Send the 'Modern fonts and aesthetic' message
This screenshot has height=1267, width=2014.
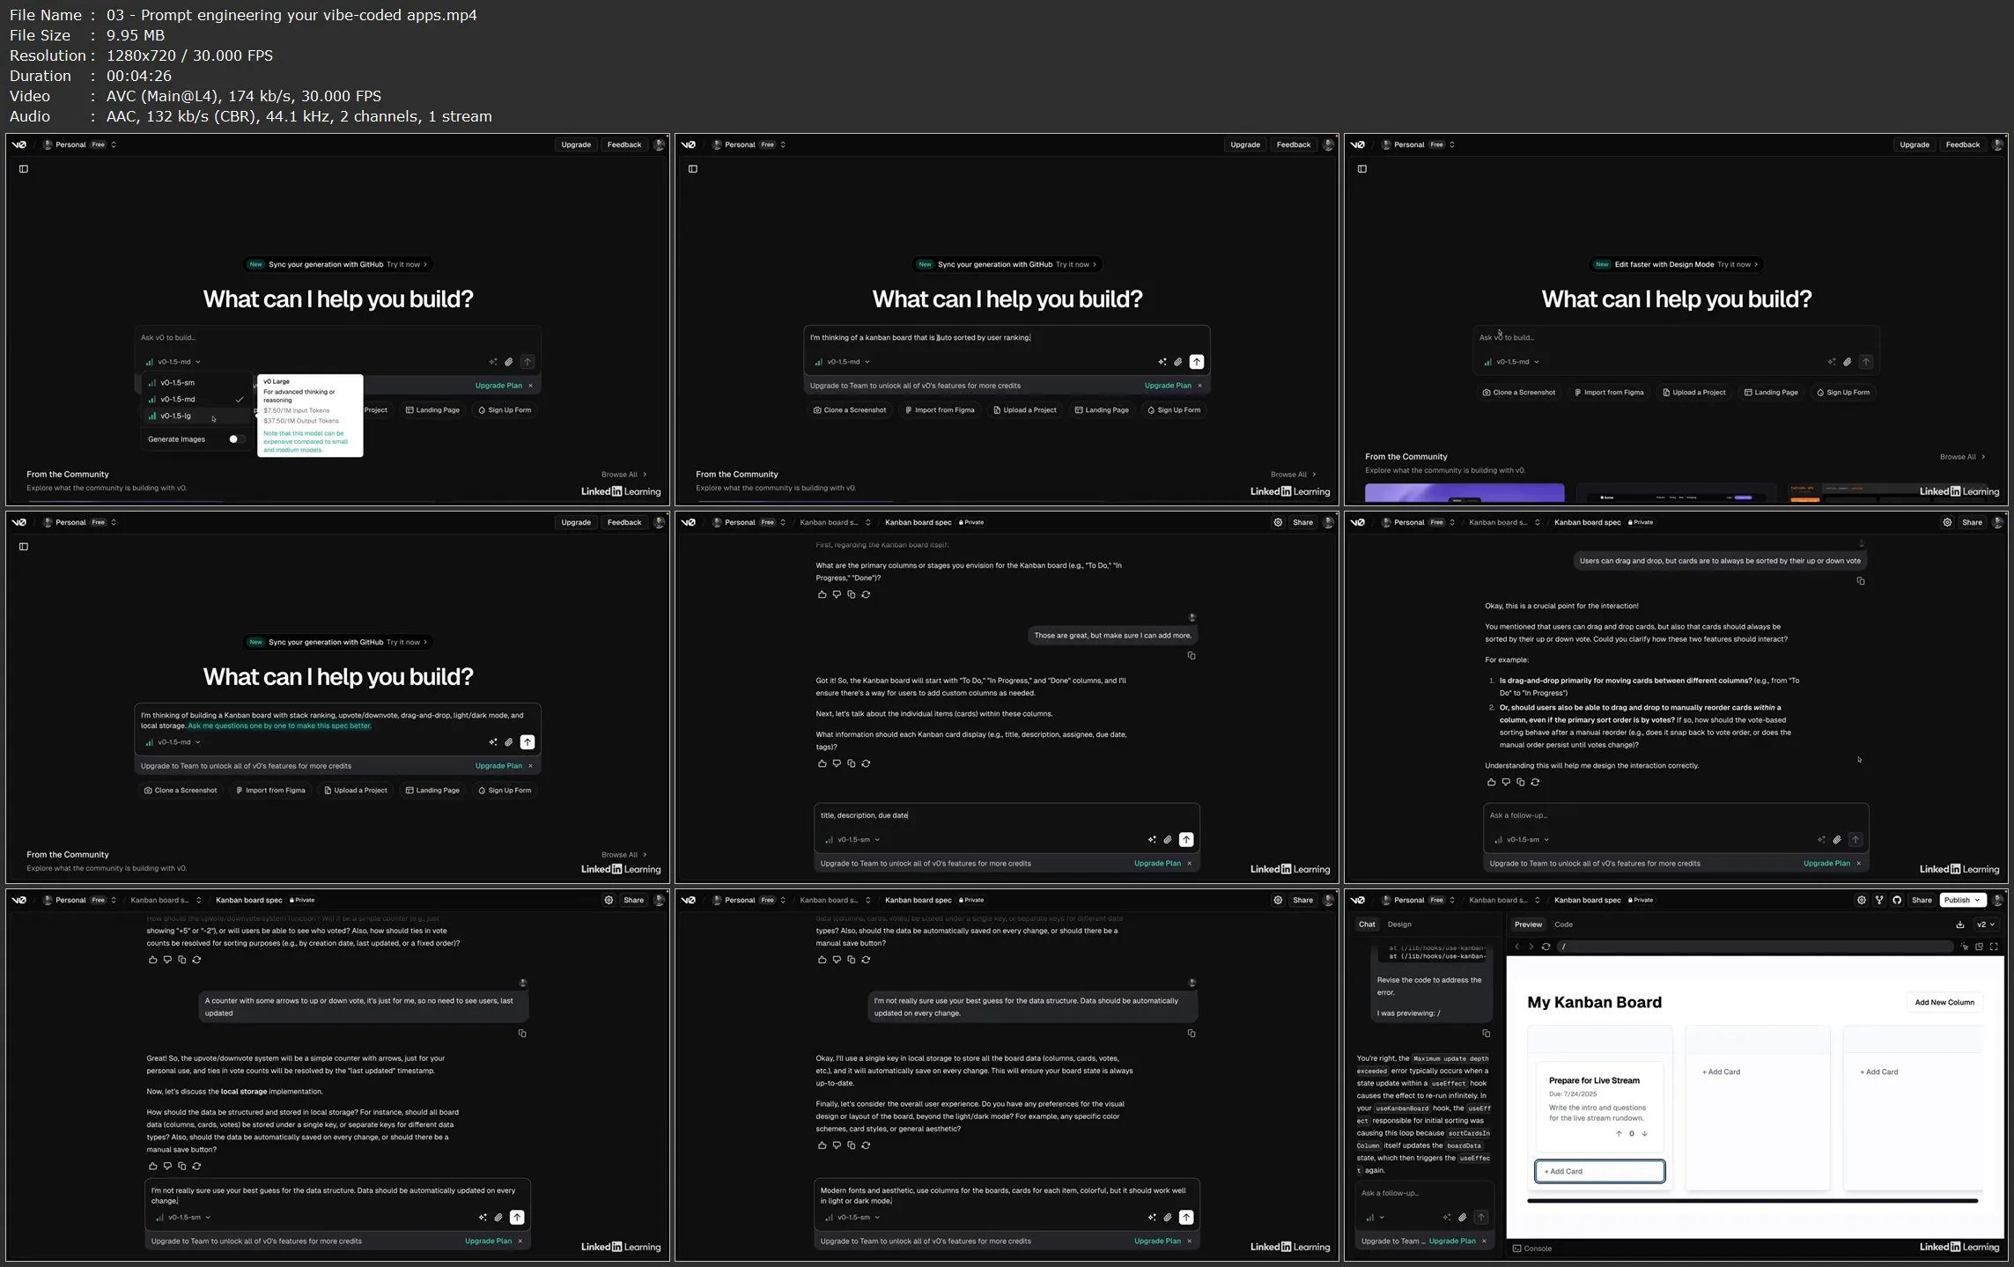(x=1186, y=1218)
